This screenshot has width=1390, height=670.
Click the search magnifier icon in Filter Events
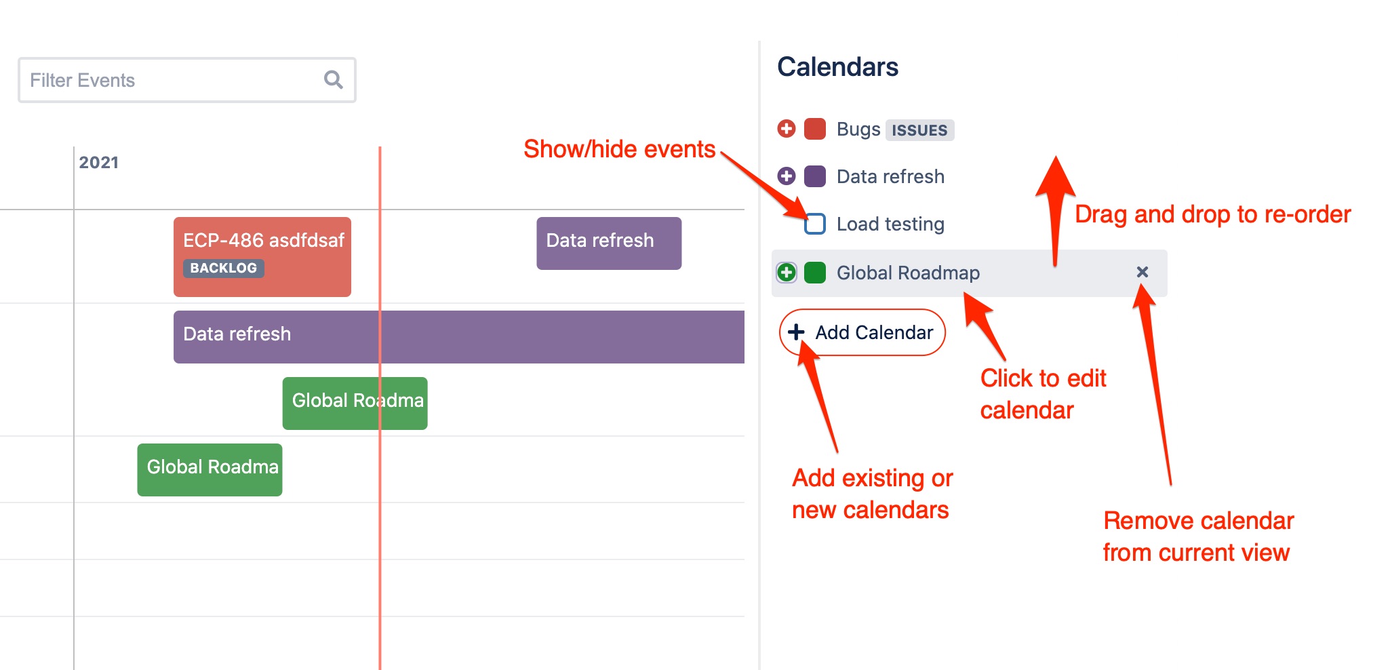pyautogui.click(x=333, y=80)
